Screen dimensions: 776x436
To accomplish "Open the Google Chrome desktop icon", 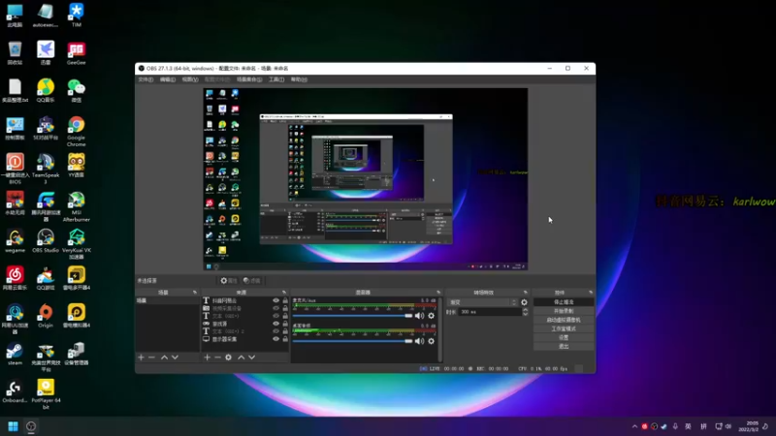I will coord(77,131).
